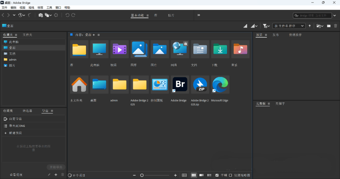Toggle the 仅限缩略图 checkbox
340x179 pixels.
[x=230, y=175]
